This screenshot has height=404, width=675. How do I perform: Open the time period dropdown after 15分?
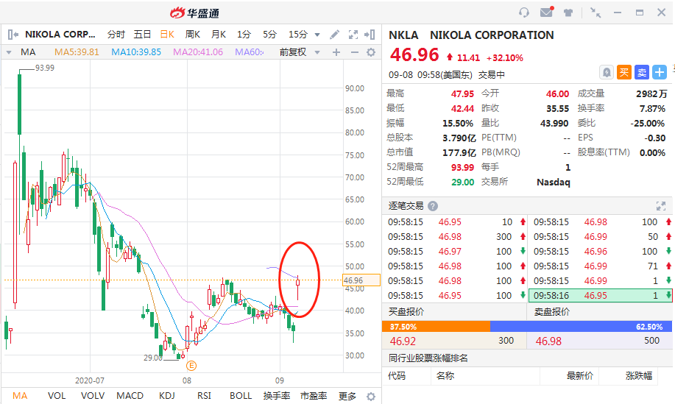(317, 35)
